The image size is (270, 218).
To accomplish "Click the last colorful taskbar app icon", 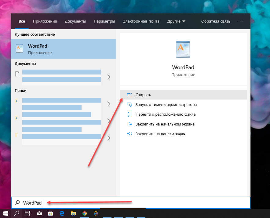I will (x=96, y=213).
